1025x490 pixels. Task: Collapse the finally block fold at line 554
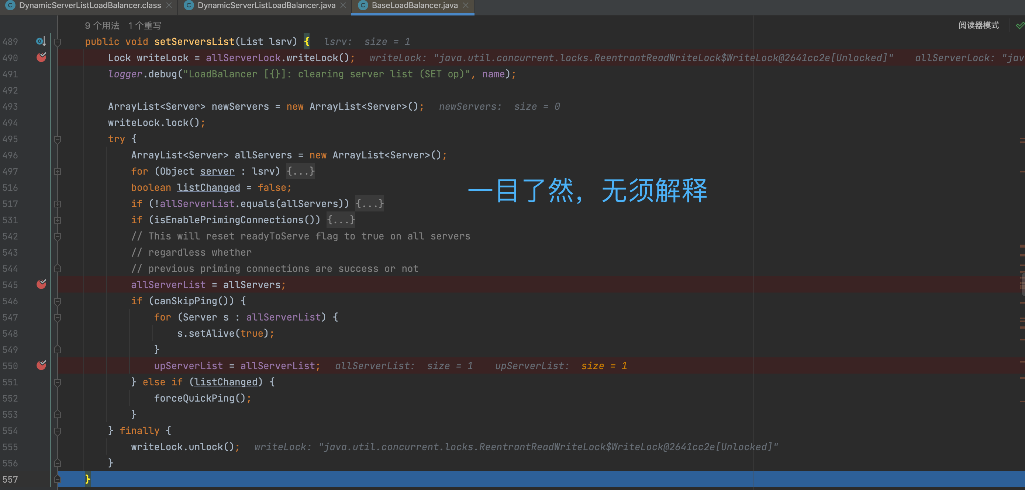(57, 431)
